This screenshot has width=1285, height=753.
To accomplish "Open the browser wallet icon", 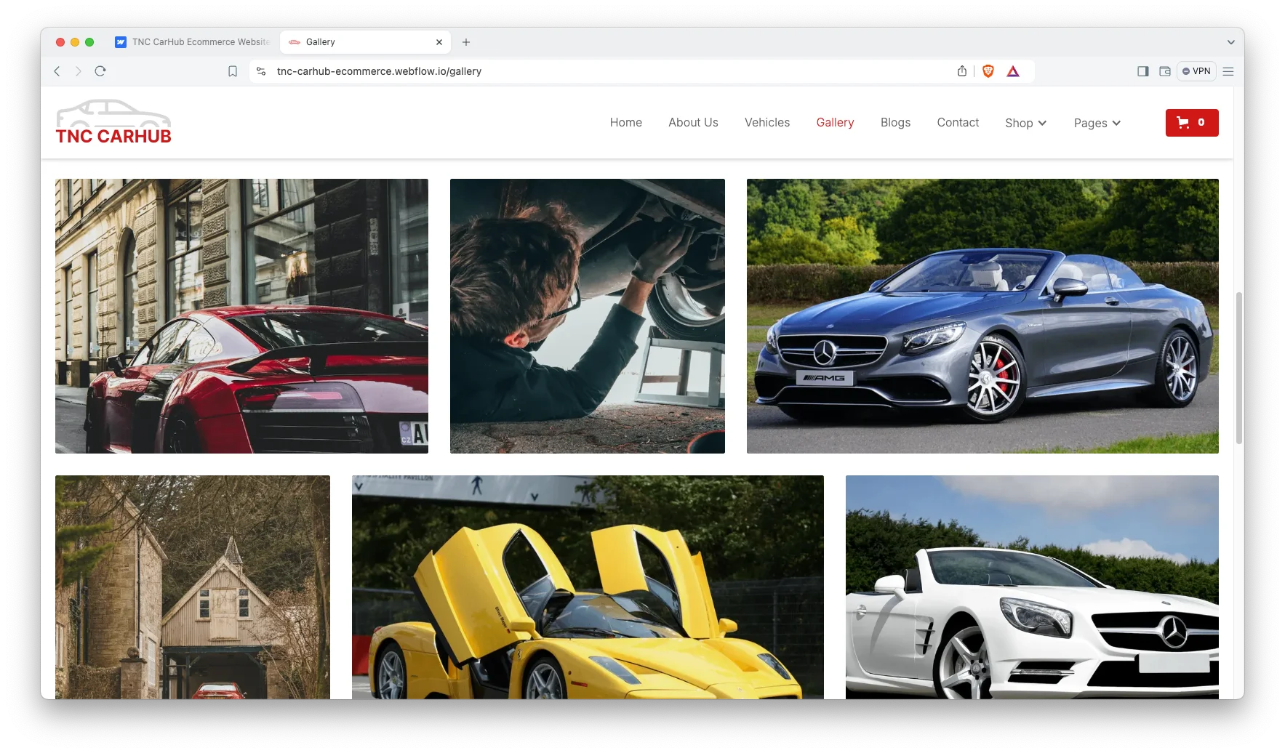I will coord(1165,71).
